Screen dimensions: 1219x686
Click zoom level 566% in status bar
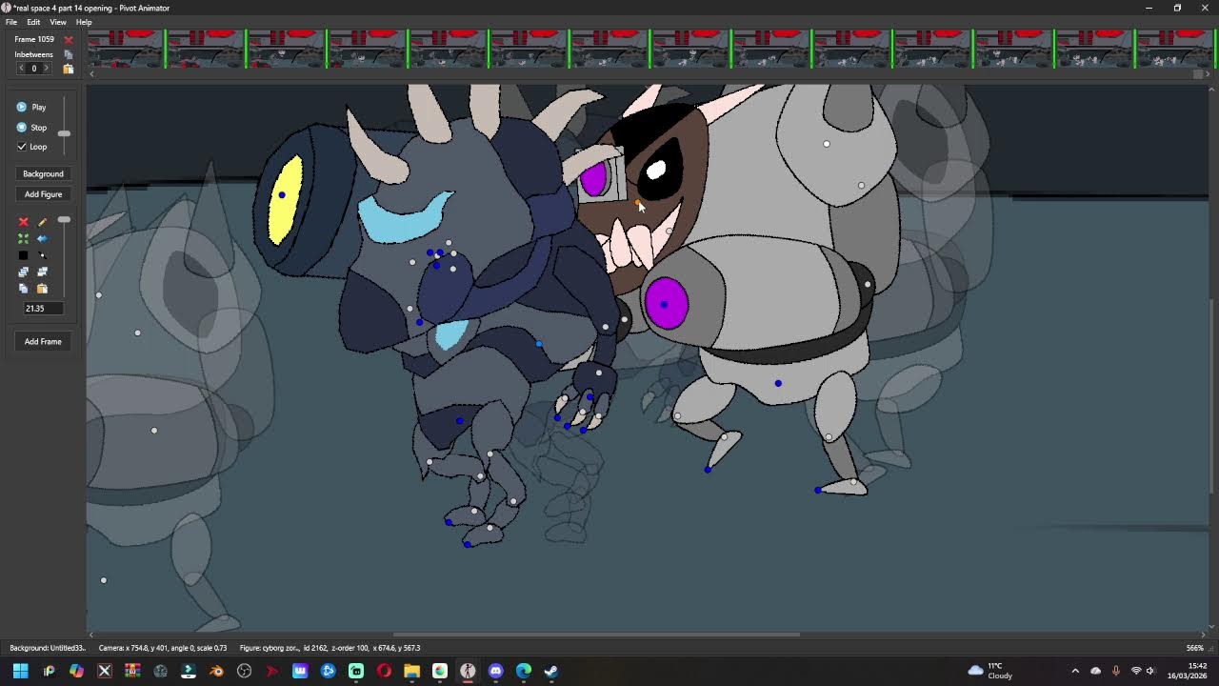[x=1194, y=648]
